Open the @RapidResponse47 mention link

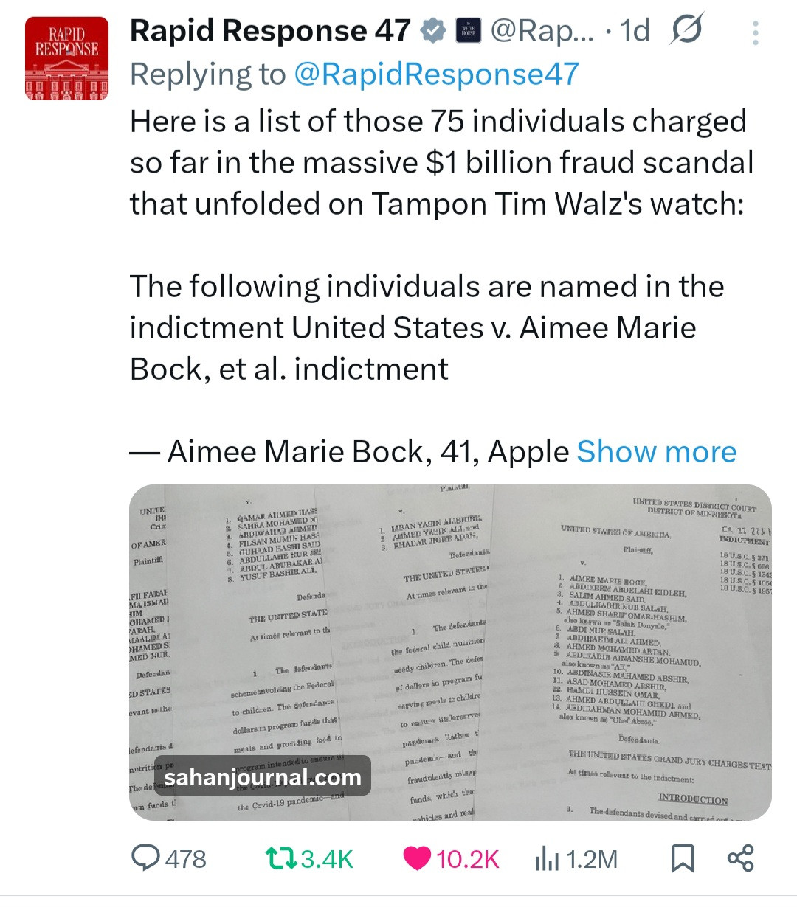(436, 74)
